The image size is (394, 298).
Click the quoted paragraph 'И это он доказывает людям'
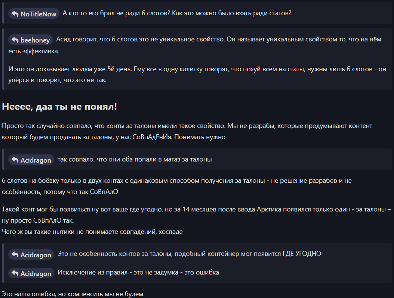(197, 75)
